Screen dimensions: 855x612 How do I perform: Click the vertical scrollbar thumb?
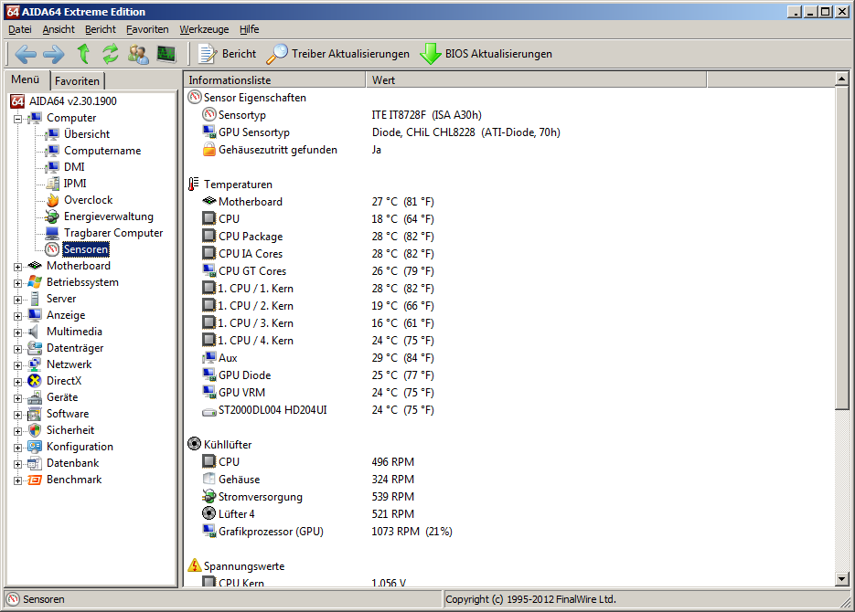coord(842,248)
